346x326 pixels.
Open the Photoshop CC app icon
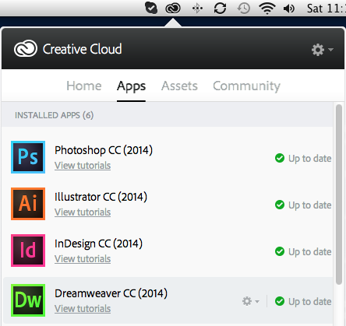tap(28, 157)
